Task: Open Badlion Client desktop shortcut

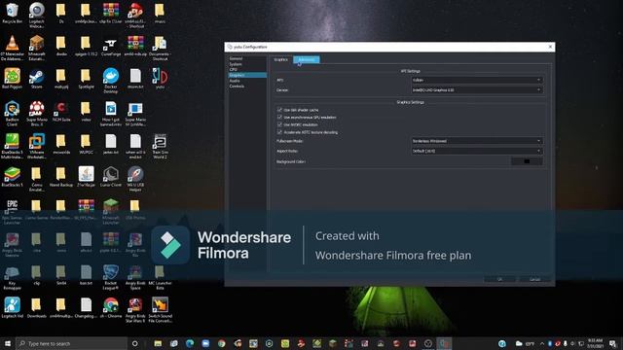Action: click(x=12, y=114)
